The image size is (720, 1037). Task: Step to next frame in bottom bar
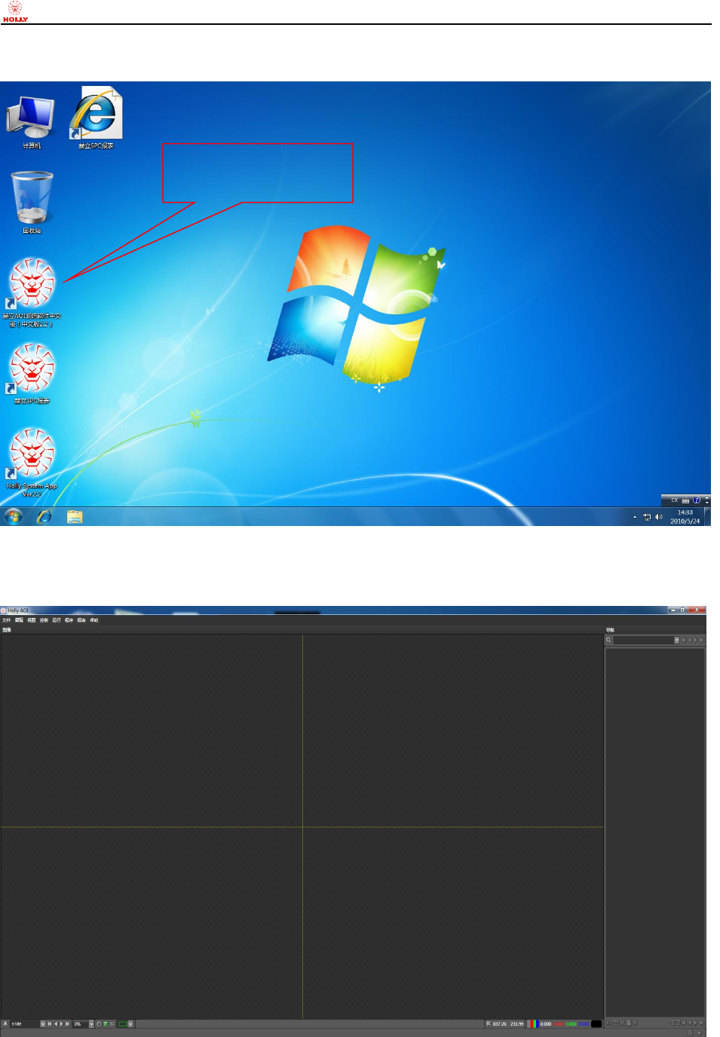62,1023
